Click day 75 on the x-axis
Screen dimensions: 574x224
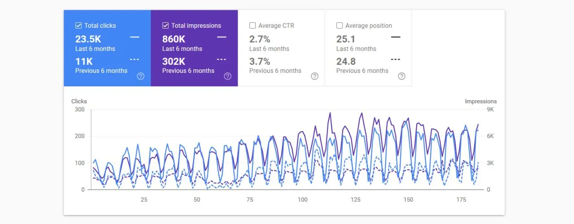coord(250,199)
